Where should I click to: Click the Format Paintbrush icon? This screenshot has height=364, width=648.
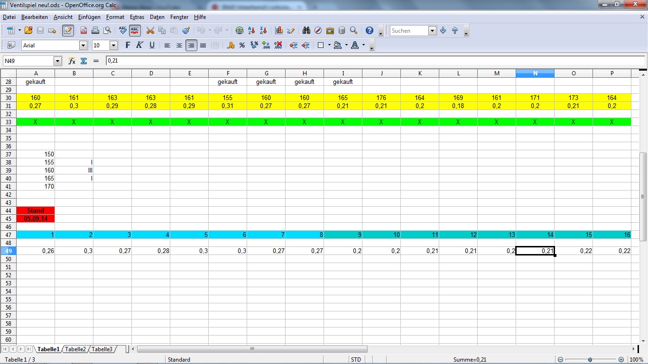coord(186,31)
